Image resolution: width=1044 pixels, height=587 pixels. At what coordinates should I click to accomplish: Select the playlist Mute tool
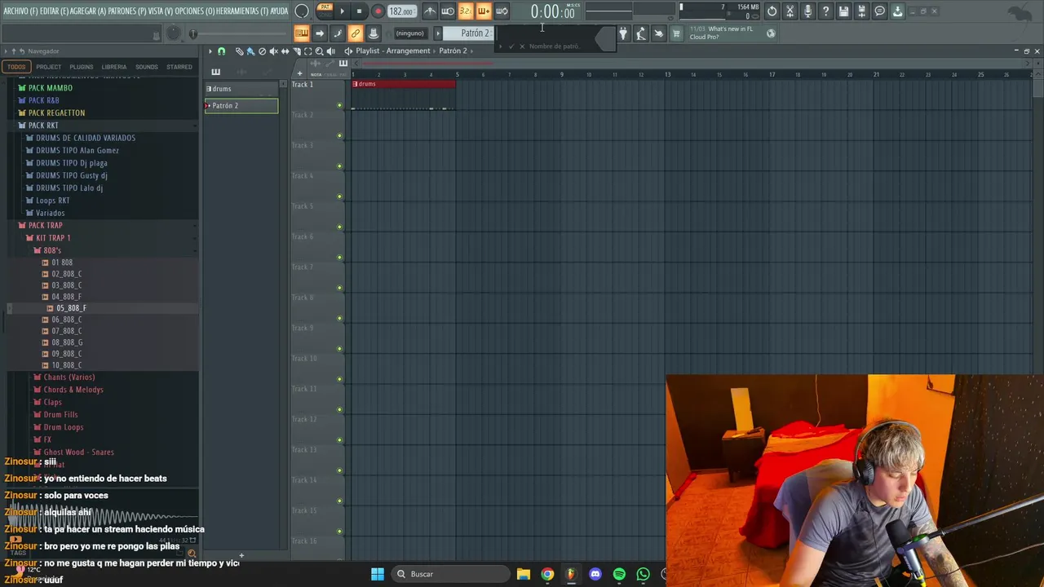tap(273, 51)
